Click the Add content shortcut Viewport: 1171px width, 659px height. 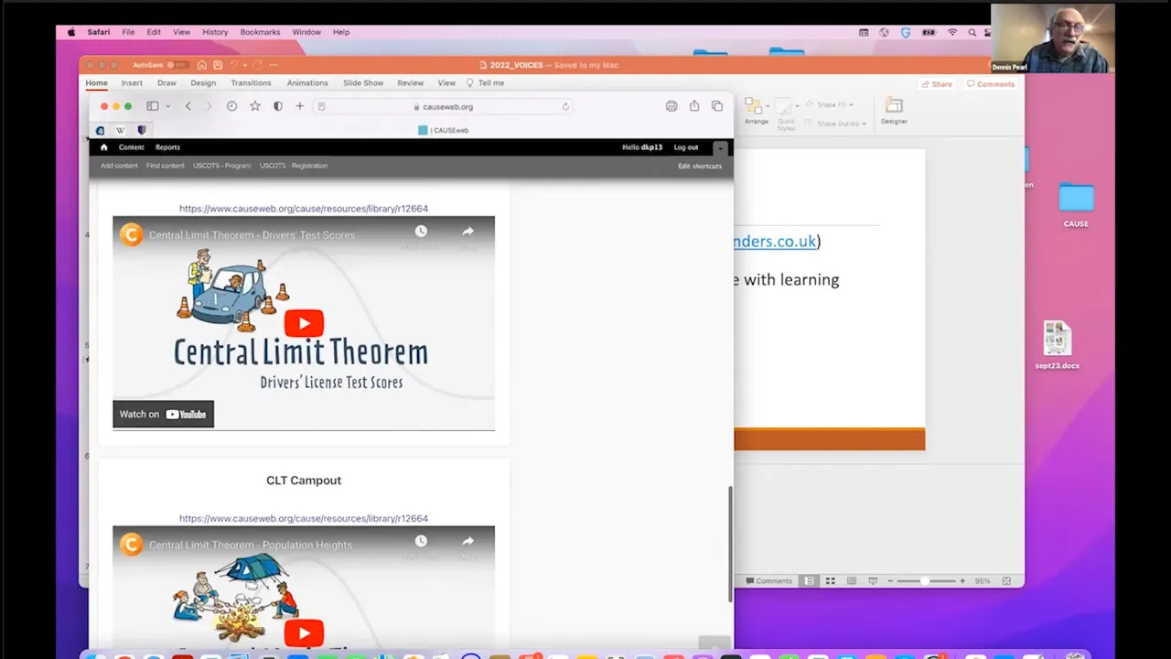pos(119,166)
